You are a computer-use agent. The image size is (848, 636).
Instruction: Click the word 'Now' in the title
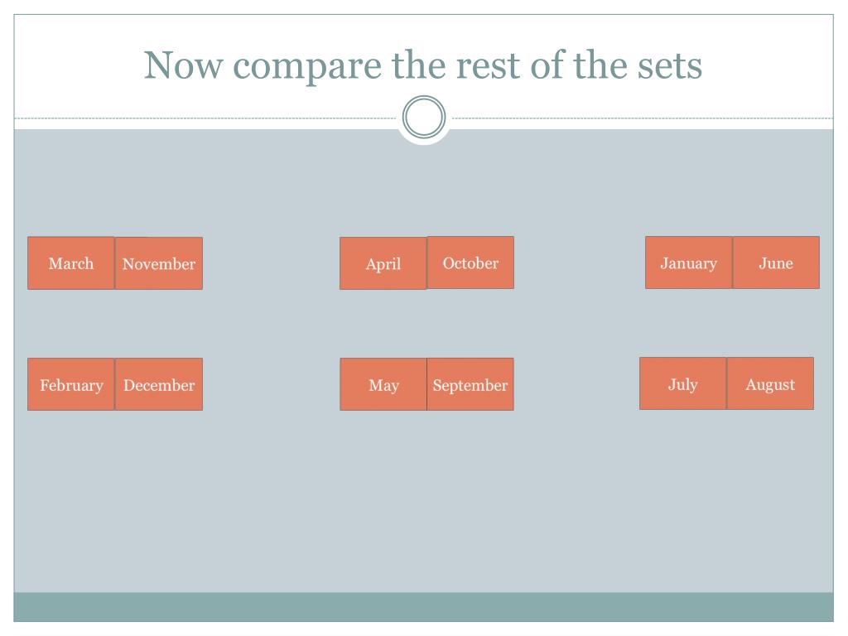click(183, 65)
